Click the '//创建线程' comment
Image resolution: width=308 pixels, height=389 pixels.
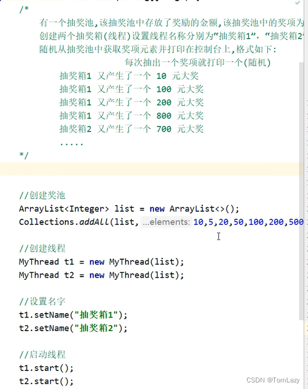[x=42, y=248]
